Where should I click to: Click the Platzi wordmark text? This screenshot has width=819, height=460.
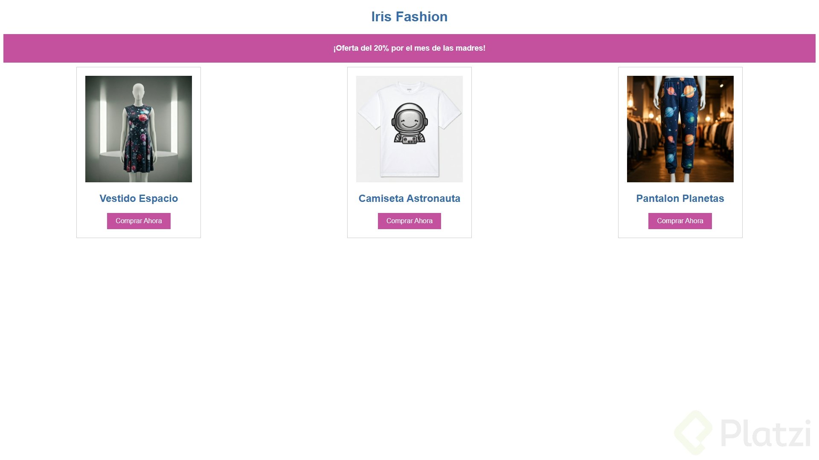(x=766, y=433)
